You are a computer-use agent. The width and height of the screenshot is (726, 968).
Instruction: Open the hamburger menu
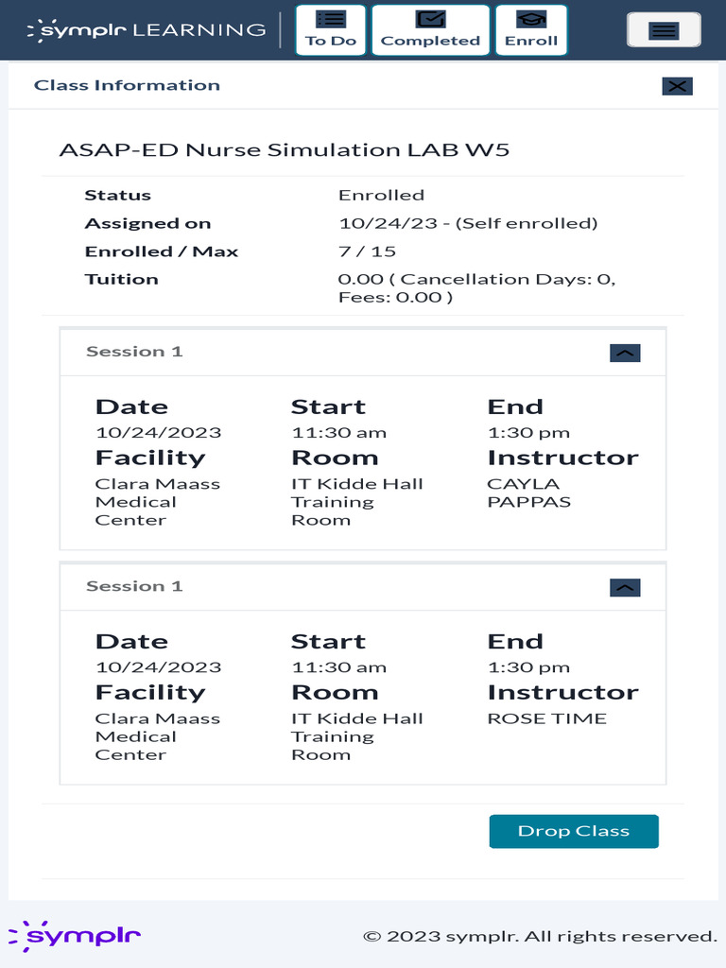pyautogui.click(x=664, y=30)
